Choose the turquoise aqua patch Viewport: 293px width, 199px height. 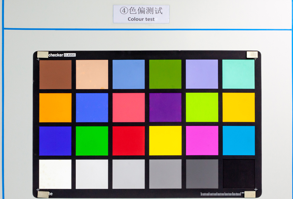tap(238, 74)
